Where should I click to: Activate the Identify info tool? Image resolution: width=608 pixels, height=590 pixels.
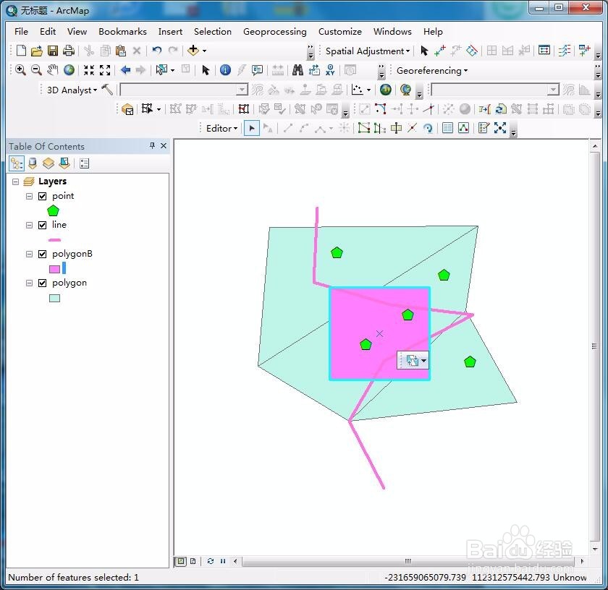(225, 70)
